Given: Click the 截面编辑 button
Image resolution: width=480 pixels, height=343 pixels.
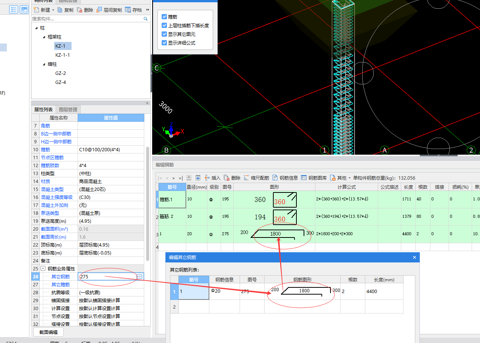Looking at the screenshot, I should (x=48, y=332).
